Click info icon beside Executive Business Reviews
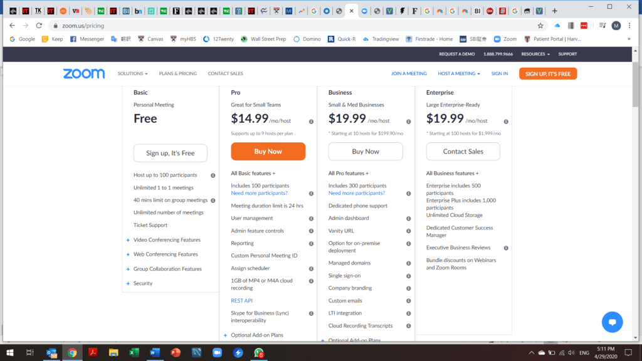Screen dimensions: 642x361 click(506, 248)
